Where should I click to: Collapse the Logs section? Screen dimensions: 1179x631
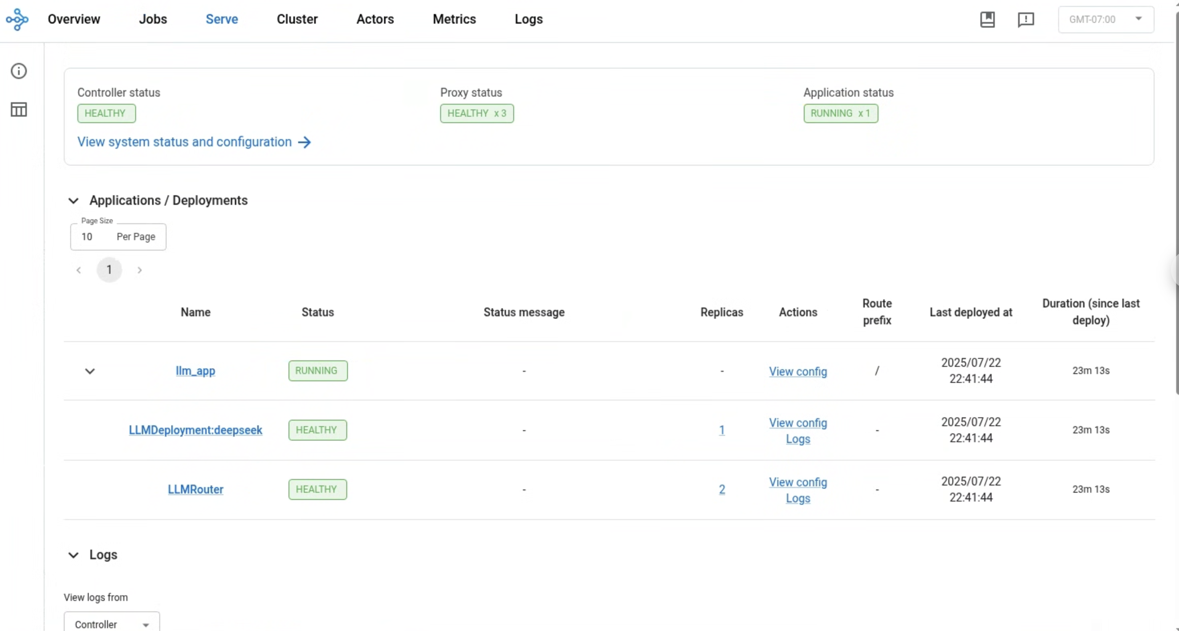point(73,555)
